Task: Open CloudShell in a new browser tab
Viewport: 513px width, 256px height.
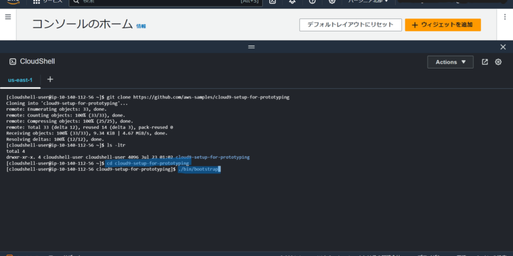Action: coord(485,61)
